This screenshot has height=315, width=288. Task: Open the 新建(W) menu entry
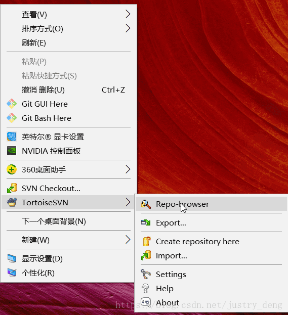click(69, 240)
